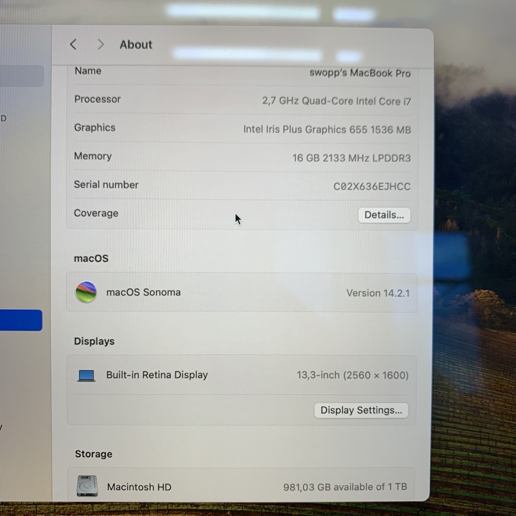Click the sidebar search field
Screen dimensions: 516x516
tap(22, 76)
